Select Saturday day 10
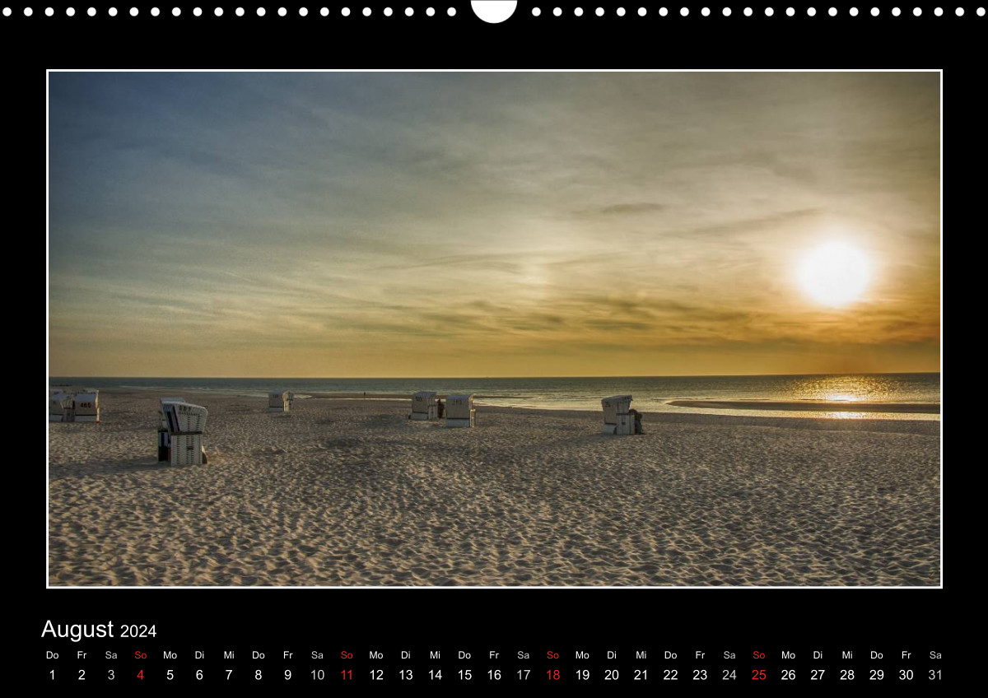Viewport: 988px width, 698px height. point(317,675)
